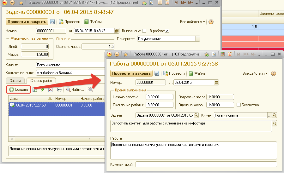Viewport: 284px width, 173px height.
Task: Click the Оценено часов column header in background list
Action: [271, 14]
